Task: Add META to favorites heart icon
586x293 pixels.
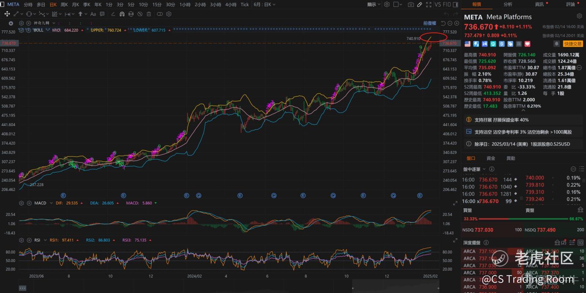Action: 527,44
